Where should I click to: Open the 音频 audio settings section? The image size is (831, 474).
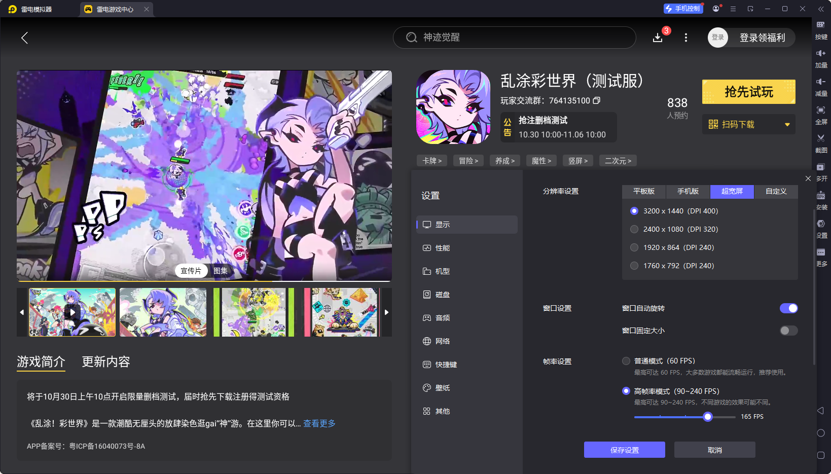pyautogui.click(x=442, y=318)
